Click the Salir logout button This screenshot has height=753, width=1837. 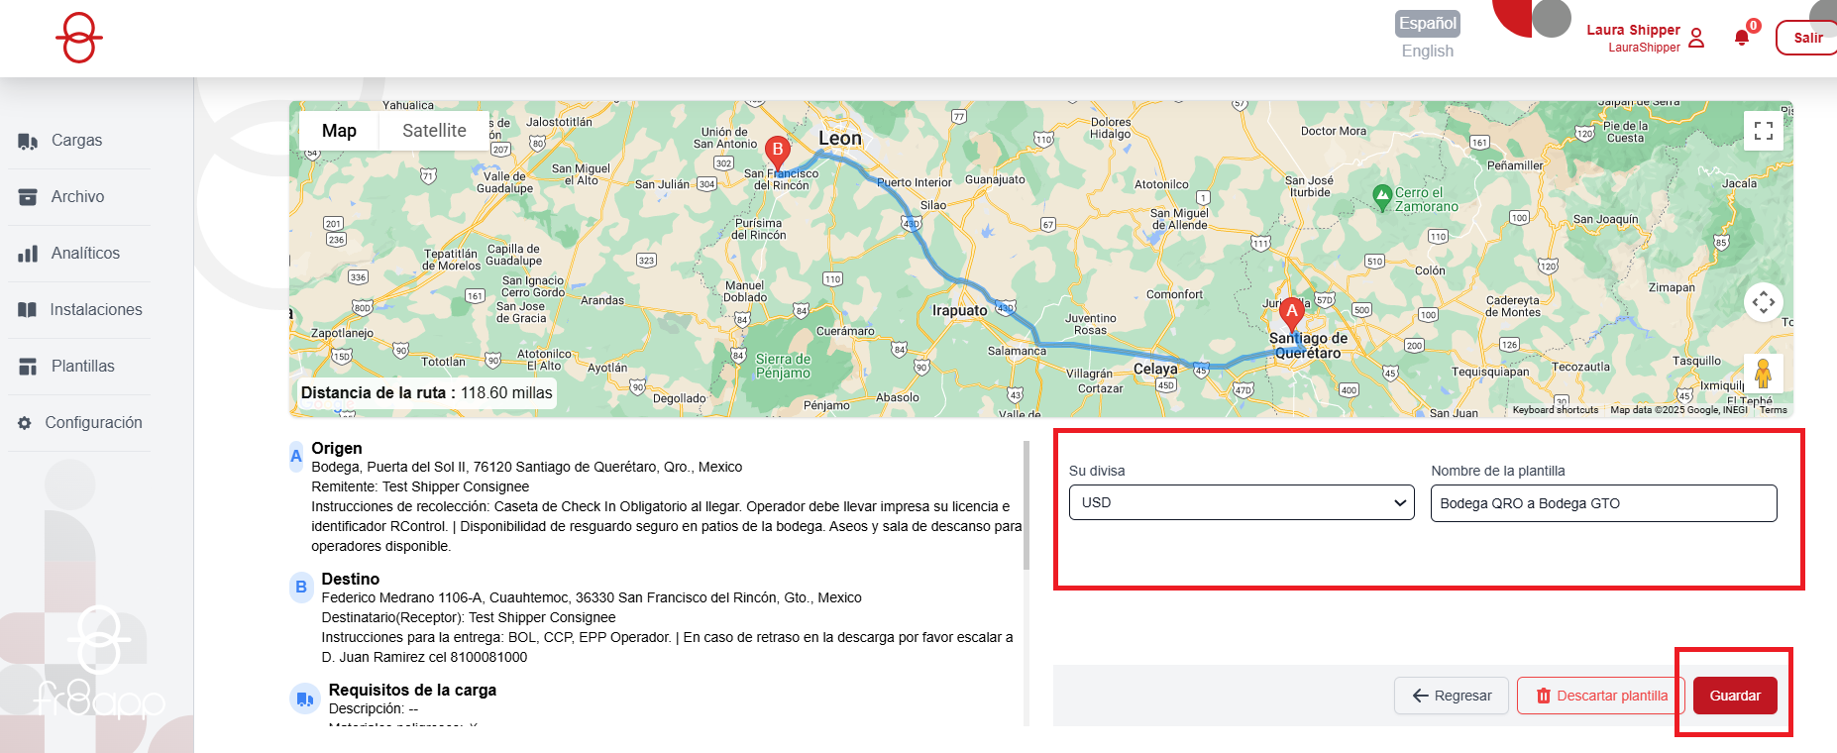point(1807,38)
